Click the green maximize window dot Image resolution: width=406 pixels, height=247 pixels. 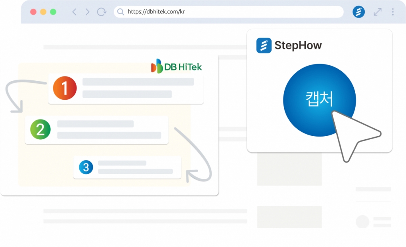point(53,12)
